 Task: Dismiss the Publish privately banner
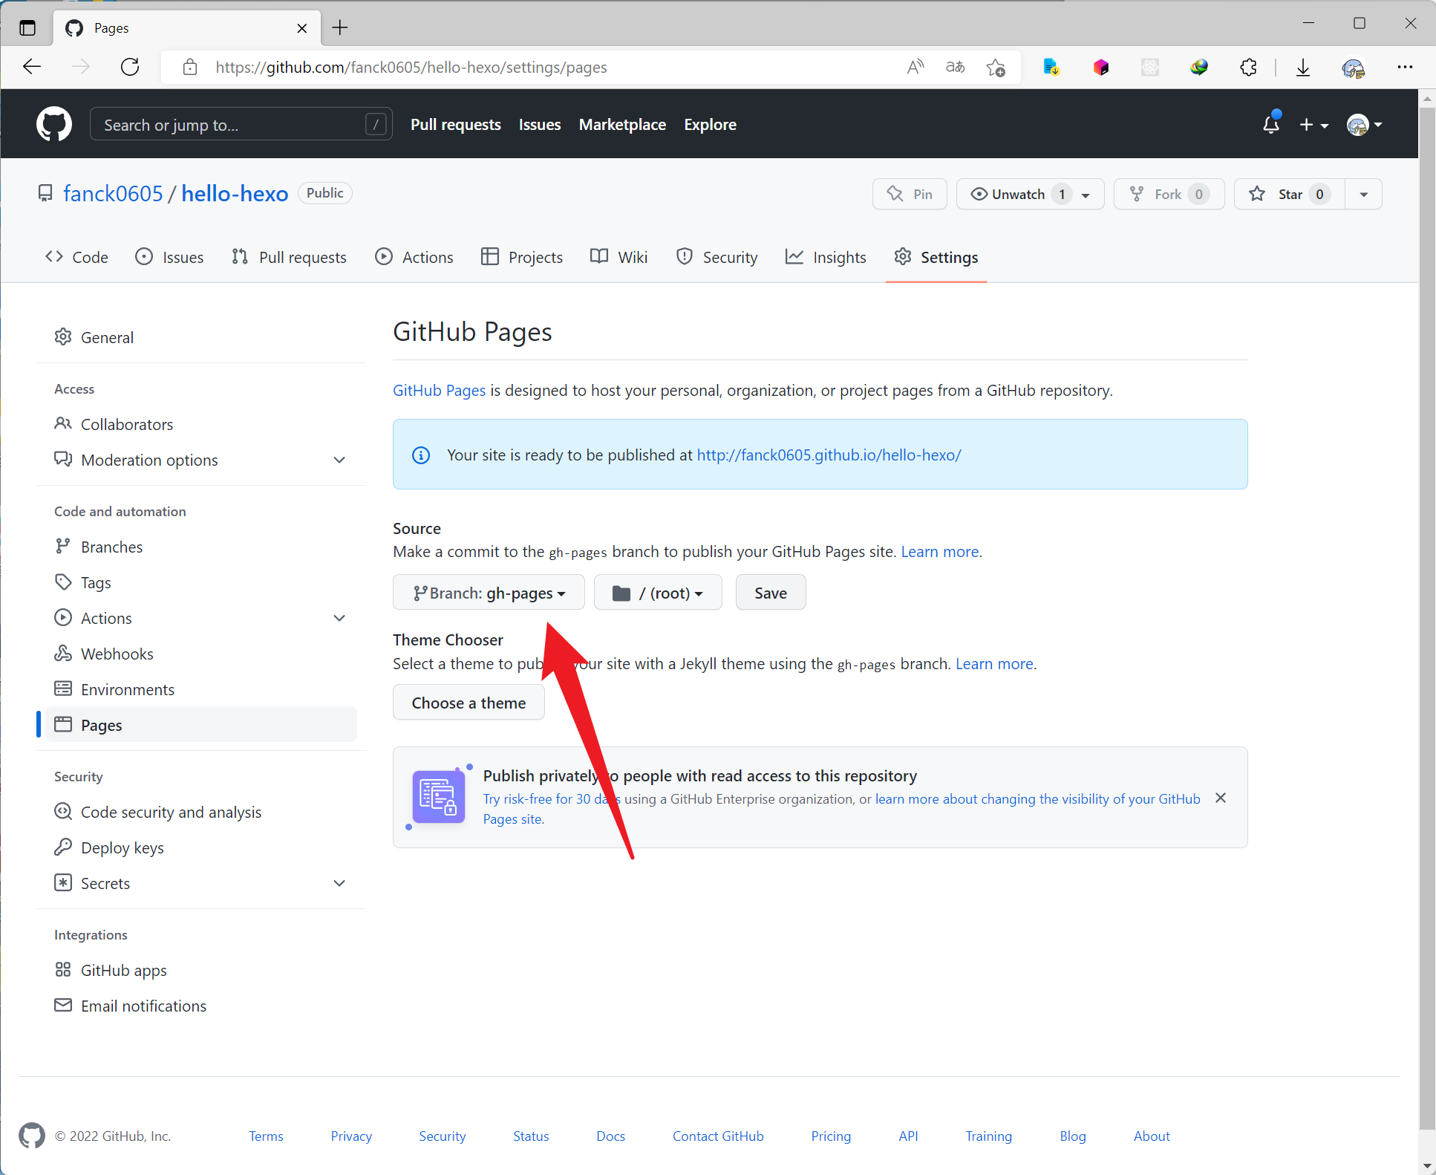pos(1221,798)
